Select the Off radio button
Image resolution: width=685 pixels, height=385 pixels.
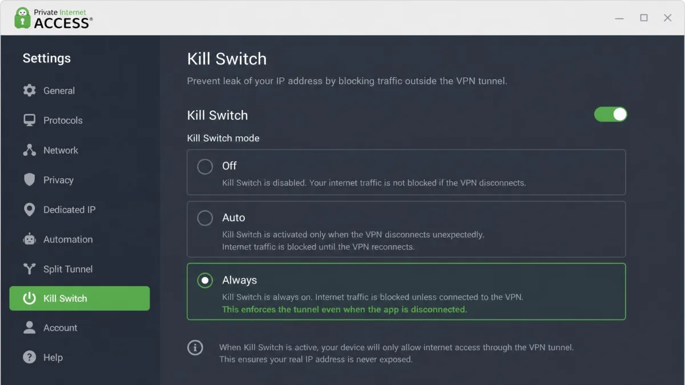click(205, 166)
